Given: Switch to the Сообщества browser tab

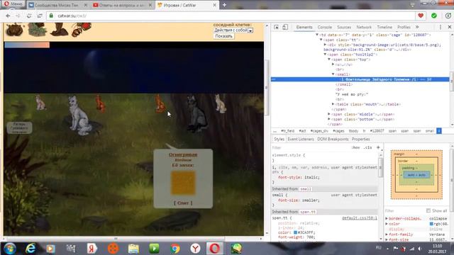Looking at the screenshot, I should pos(58,5).
